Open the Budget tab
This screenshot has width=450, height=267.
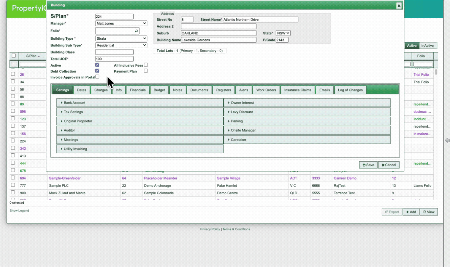click(x=159, y=90)
